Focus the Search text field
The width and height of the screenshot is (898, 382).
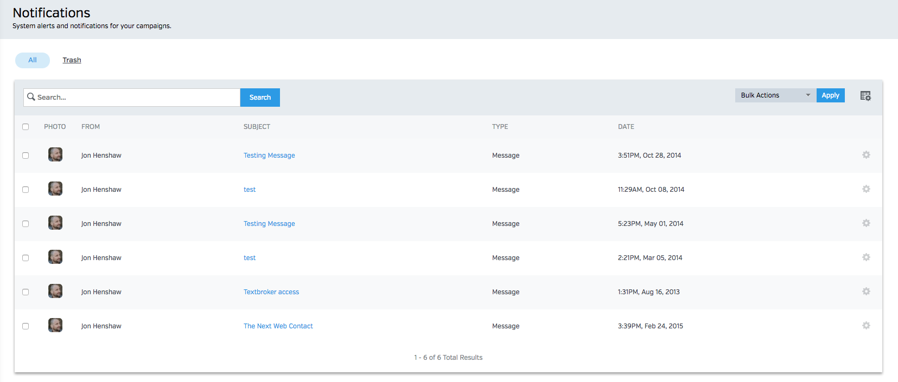point(137,98)
